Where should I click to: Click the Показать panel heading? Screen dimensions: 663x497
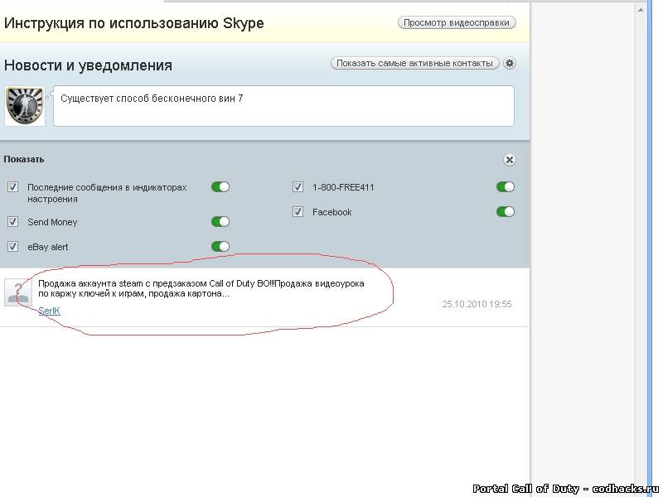[24, 159]
